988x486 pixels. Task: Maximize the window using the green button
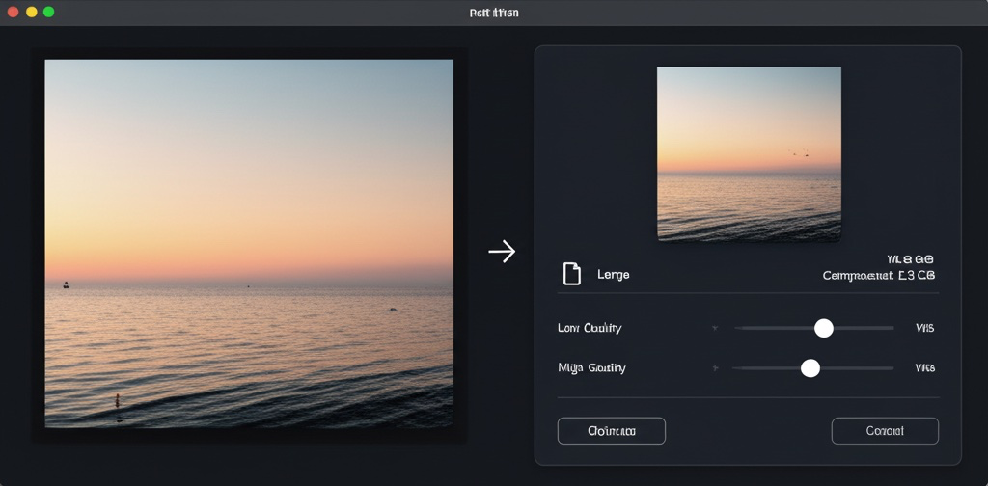pos(49,12)
